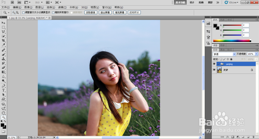Select the 3D Rotate tool

click(3, 104)
